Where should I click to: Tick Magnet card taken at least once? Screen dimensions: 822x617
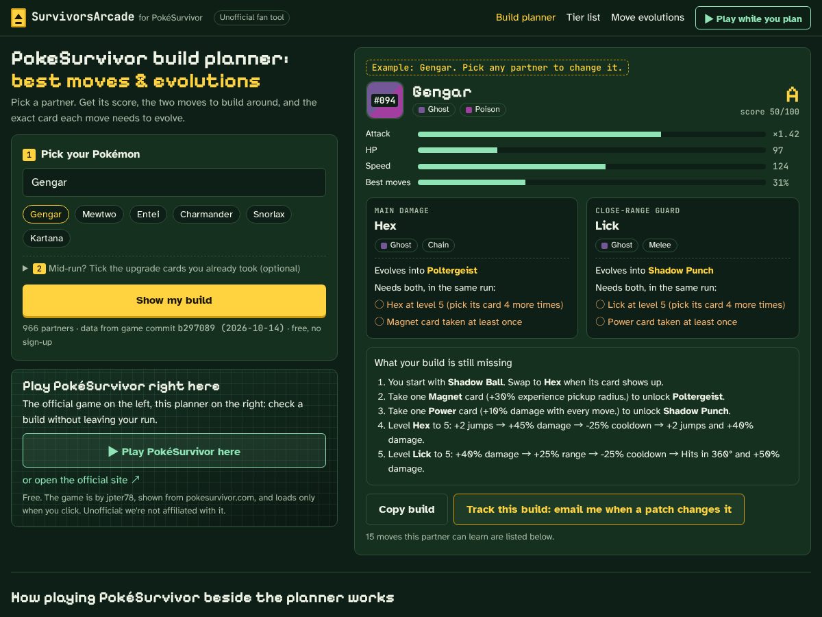point(379,322)
